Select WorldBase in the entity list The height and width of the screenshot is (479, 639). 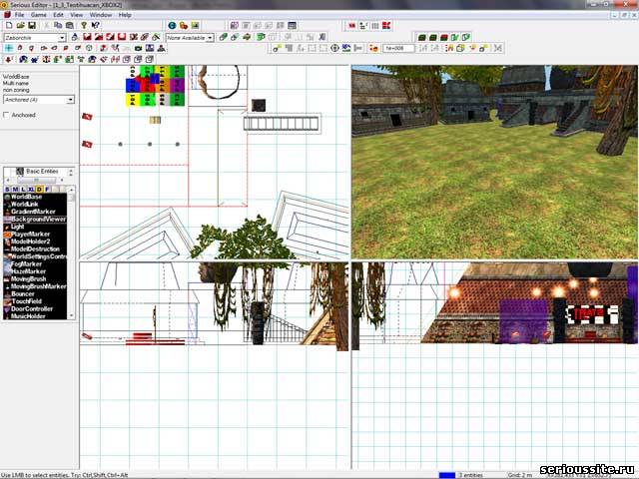35,197
